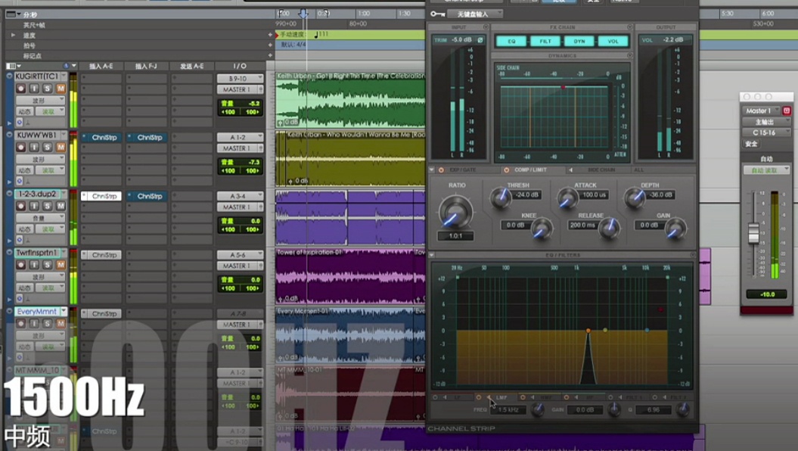Click the key input icon in plugin header
This screenshot has height=451, width=798.
[436, 14]
